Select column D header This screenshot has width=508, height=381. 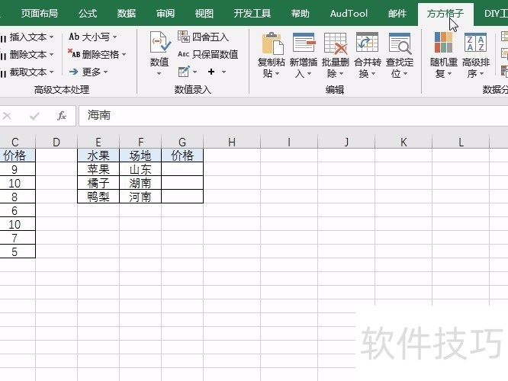56,142
